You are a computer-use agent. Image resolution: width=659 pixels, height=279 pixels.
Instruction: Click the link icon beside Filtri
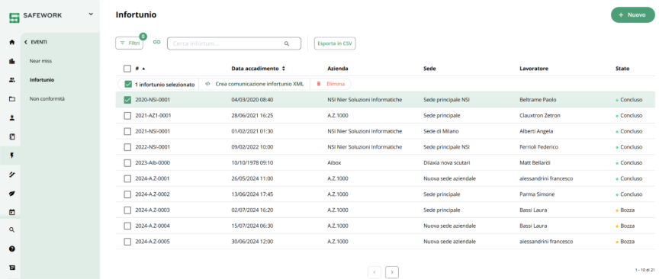(x=157, y=43)
